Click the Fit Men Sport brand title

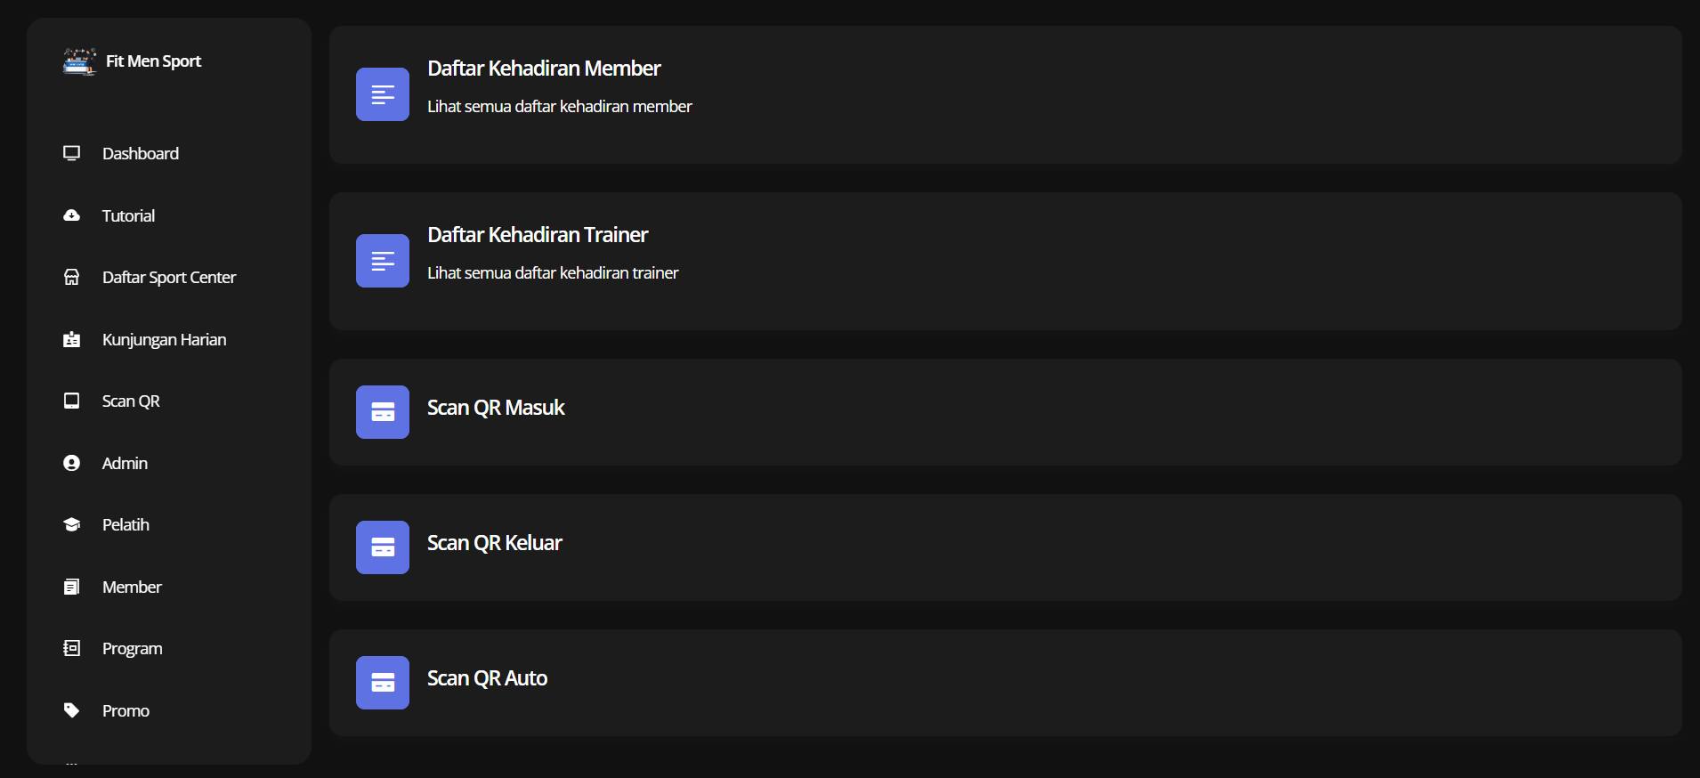click(x=153, y=61)
